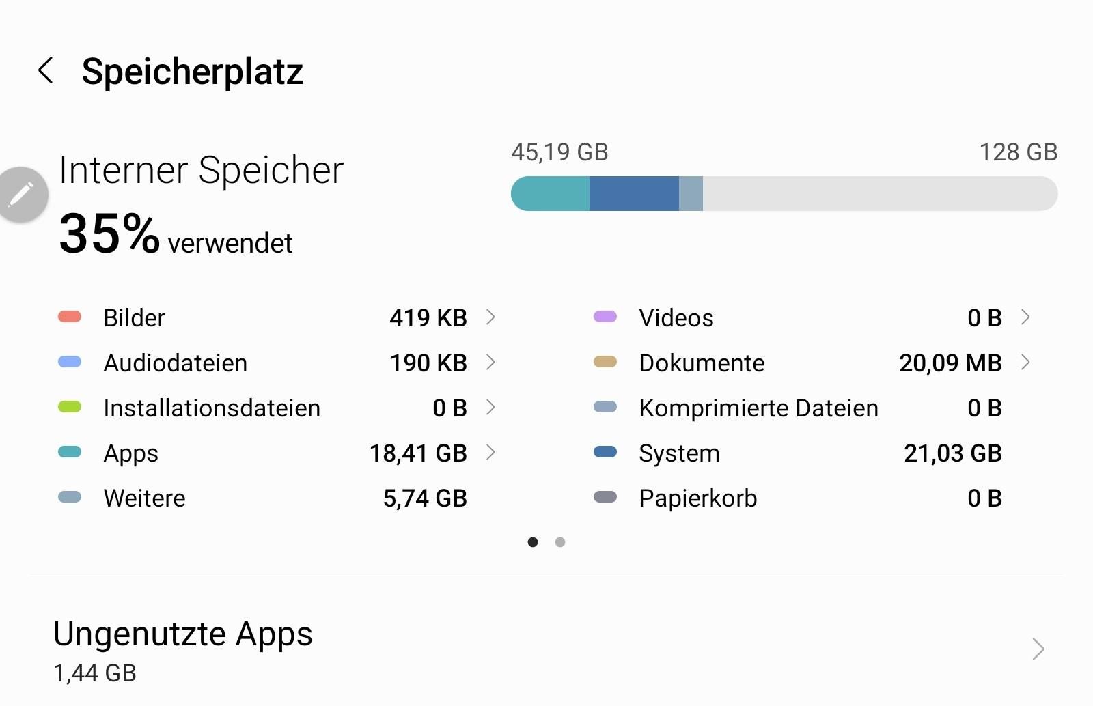Viewport: 1093px width, 706px height.
Task: Click the red Bilder color indicator
Action: (70, 317)
